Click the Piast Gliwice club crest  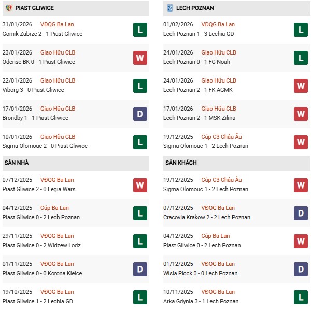8,8
